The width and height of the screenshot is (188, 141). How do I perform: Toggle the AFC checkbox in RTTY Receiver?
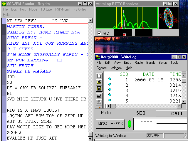(x=99, y=33)
